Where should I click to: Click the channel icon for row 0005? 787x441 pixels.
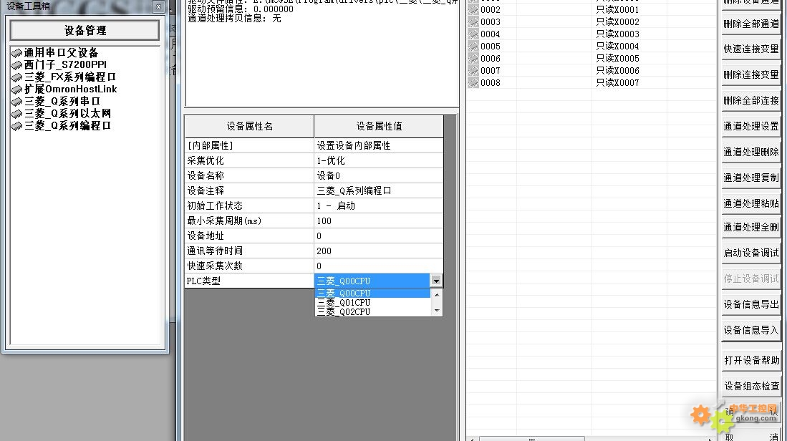click(473, 46)
